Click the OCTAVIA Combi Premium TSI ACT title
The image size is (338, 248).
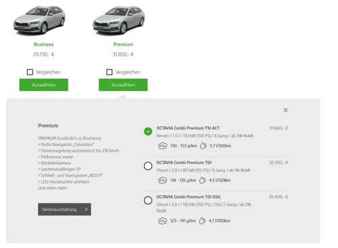point(188,128)
